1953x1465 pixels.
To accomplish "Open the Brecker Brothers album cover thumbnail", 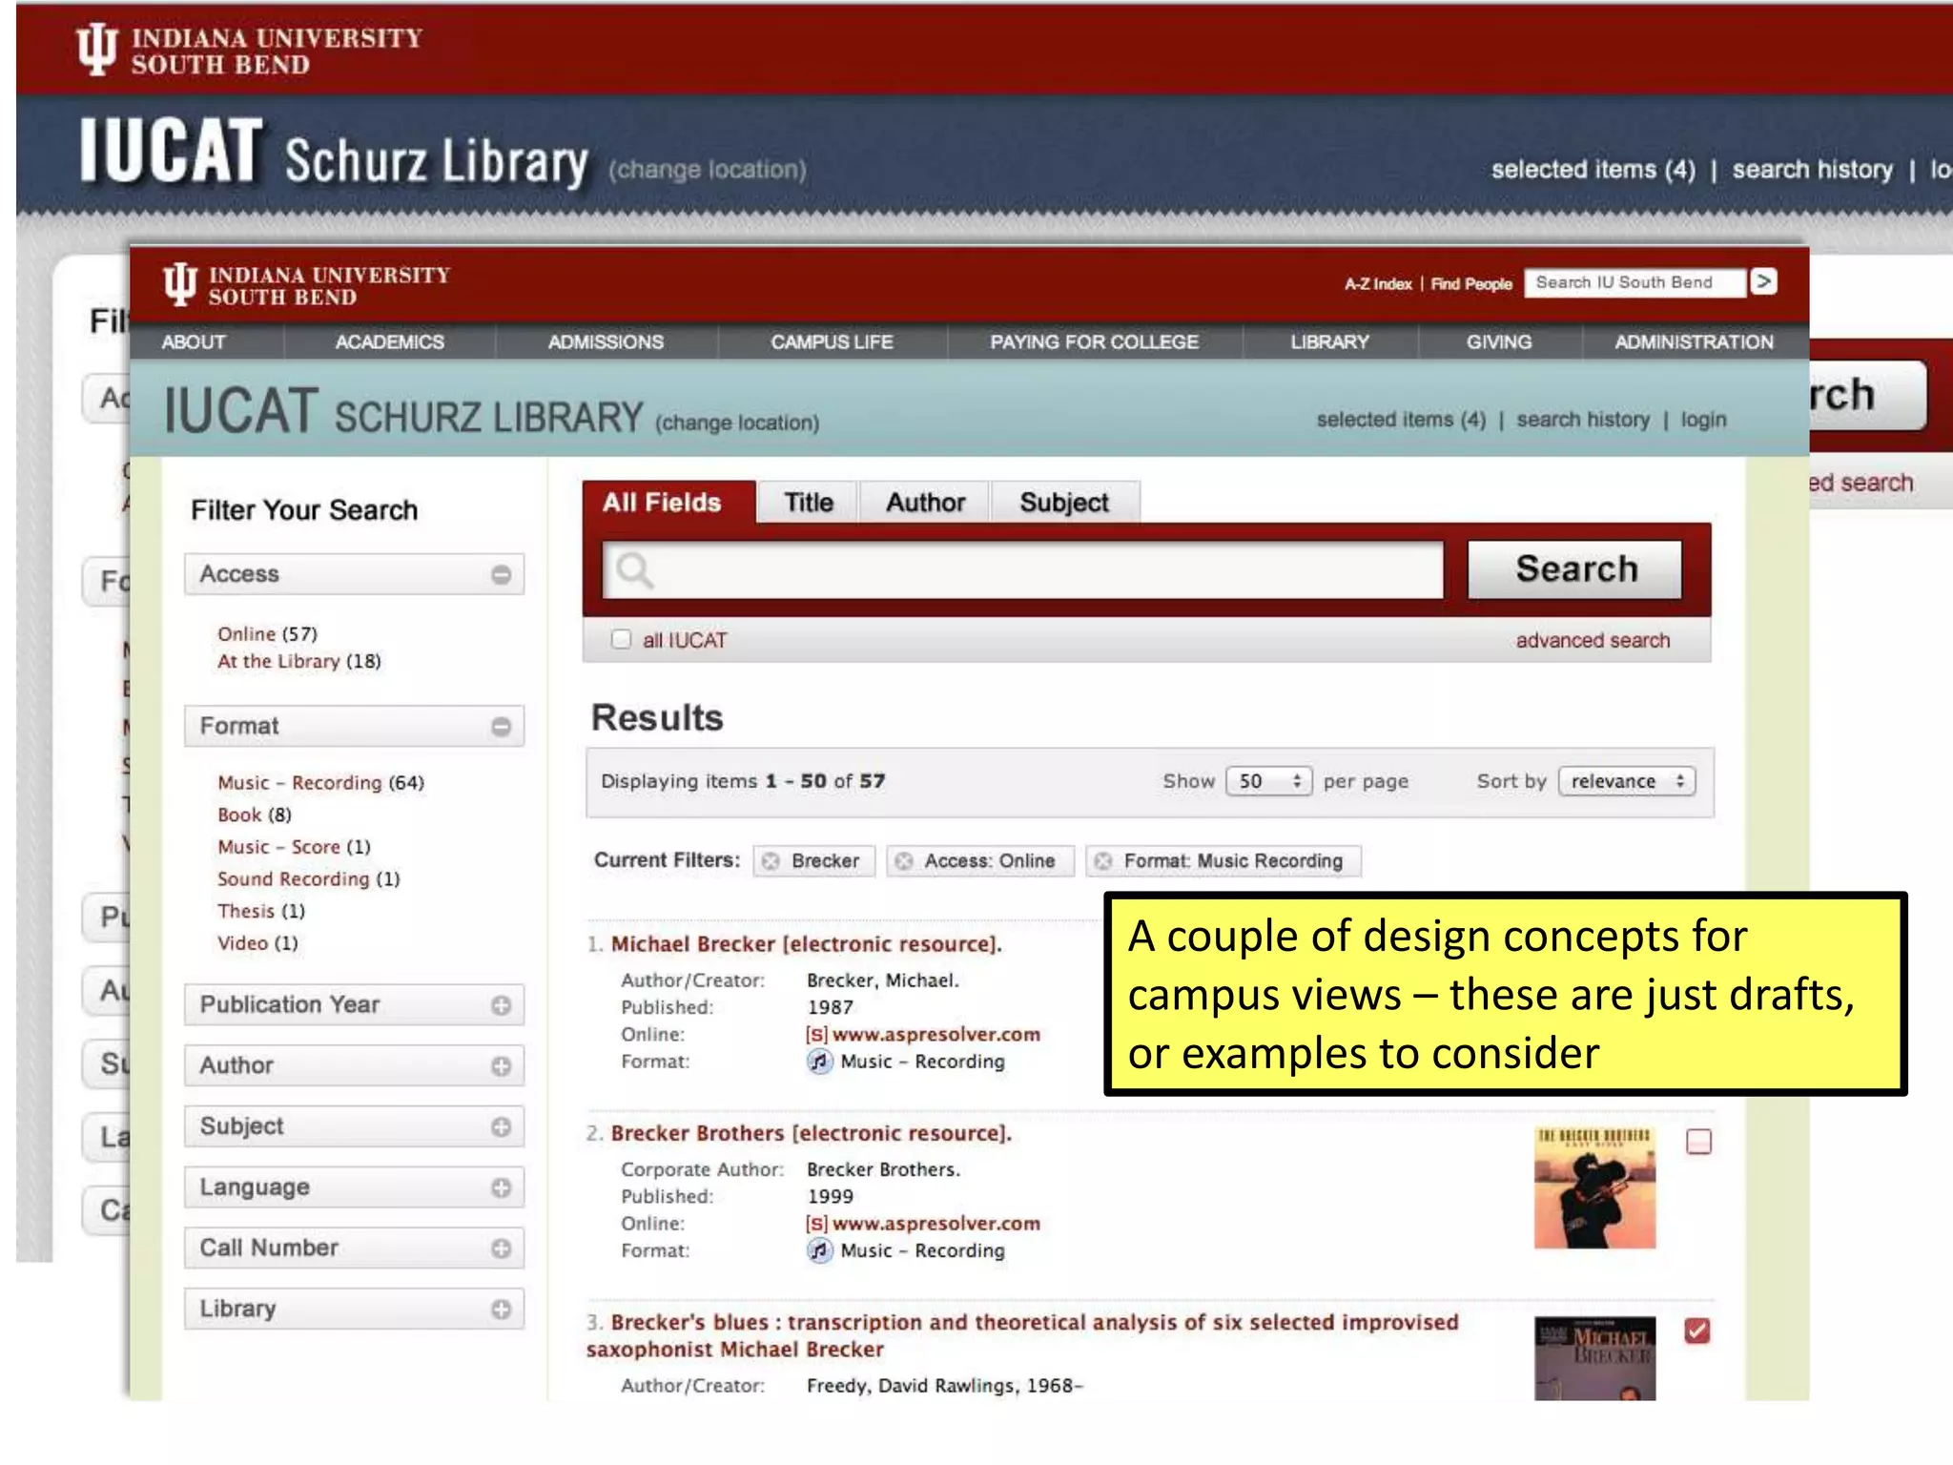I will [x=1594, y=1187].
